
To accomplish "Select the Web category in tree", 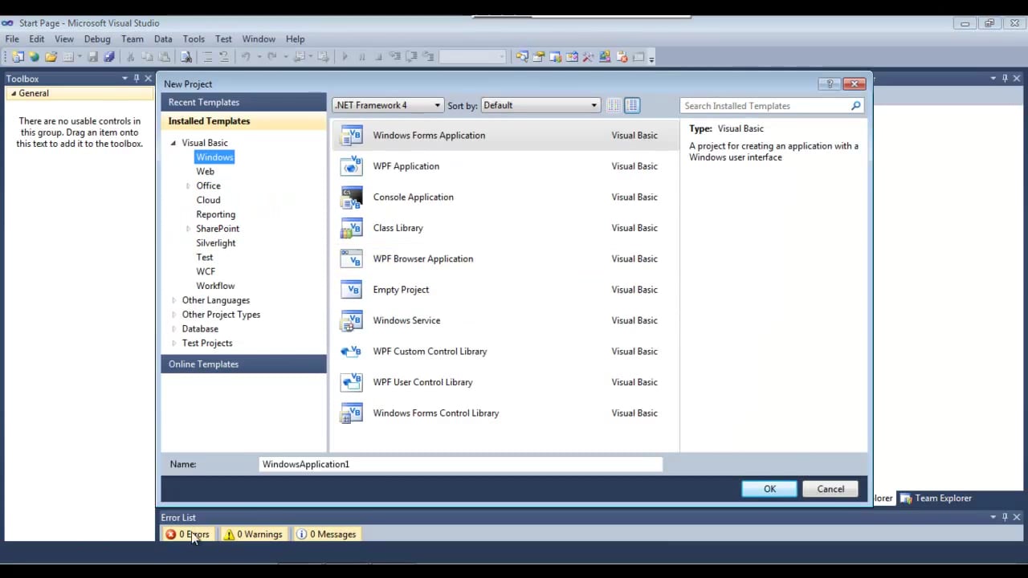I will [x=206, y=172].
